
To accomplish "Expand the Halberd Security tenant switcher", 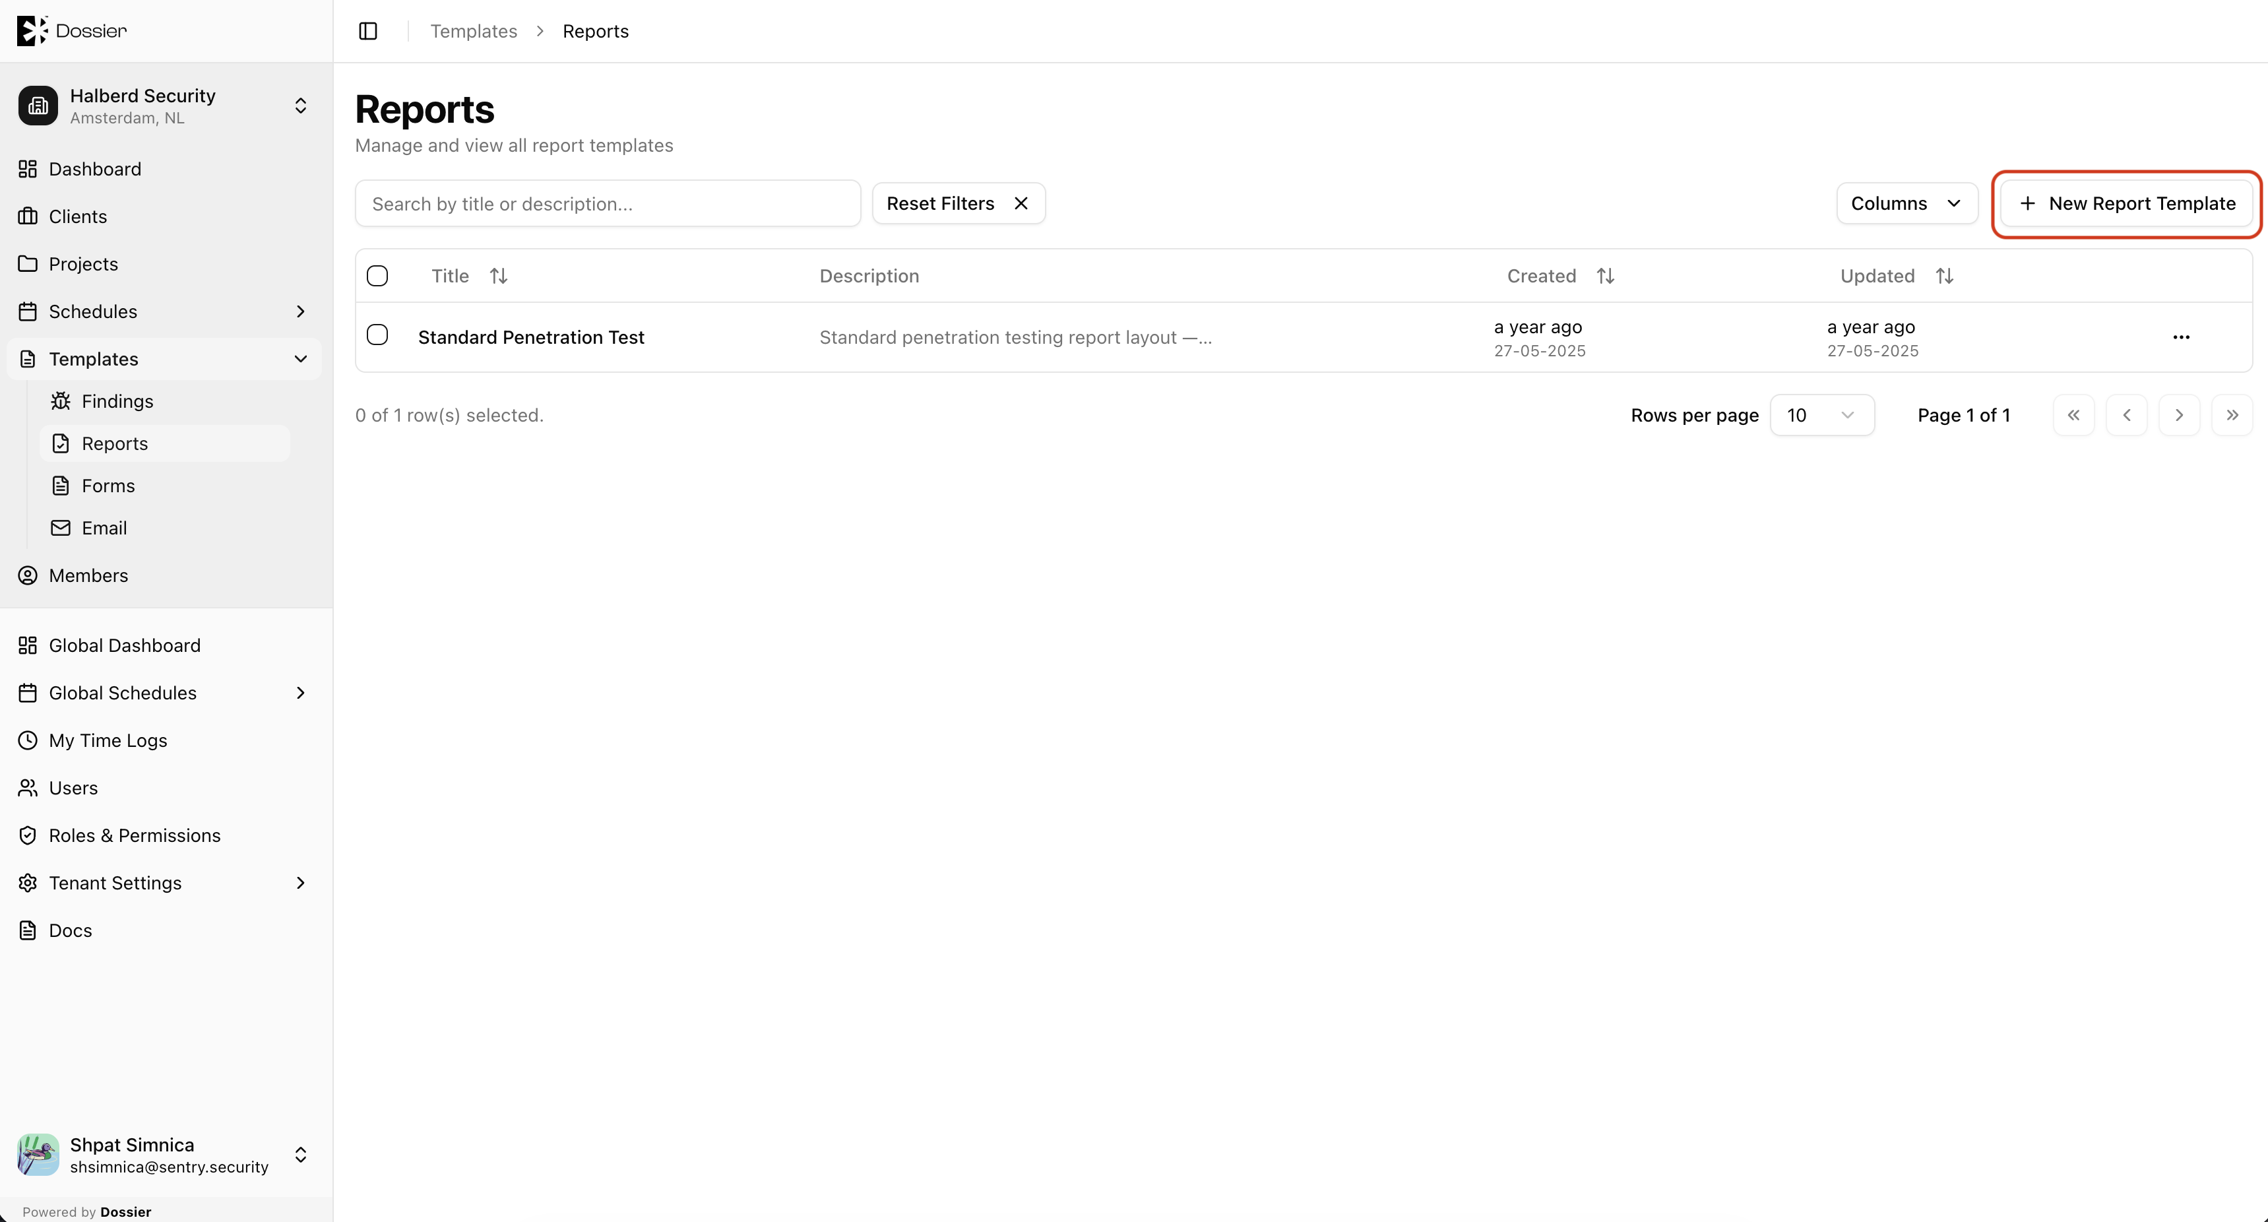I will coord(300,106).
